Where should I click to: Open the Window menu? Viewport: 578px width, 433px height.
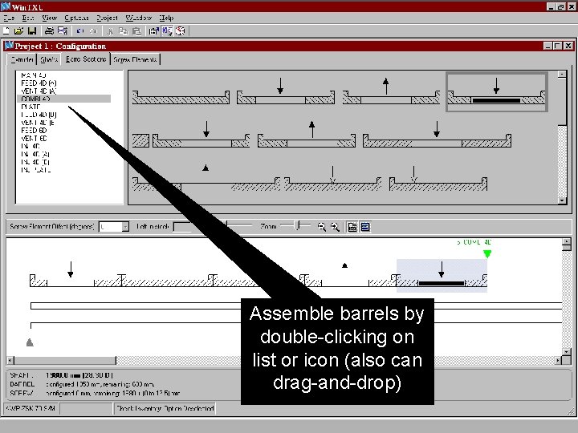pyautogui.click(x=138, y=18)
